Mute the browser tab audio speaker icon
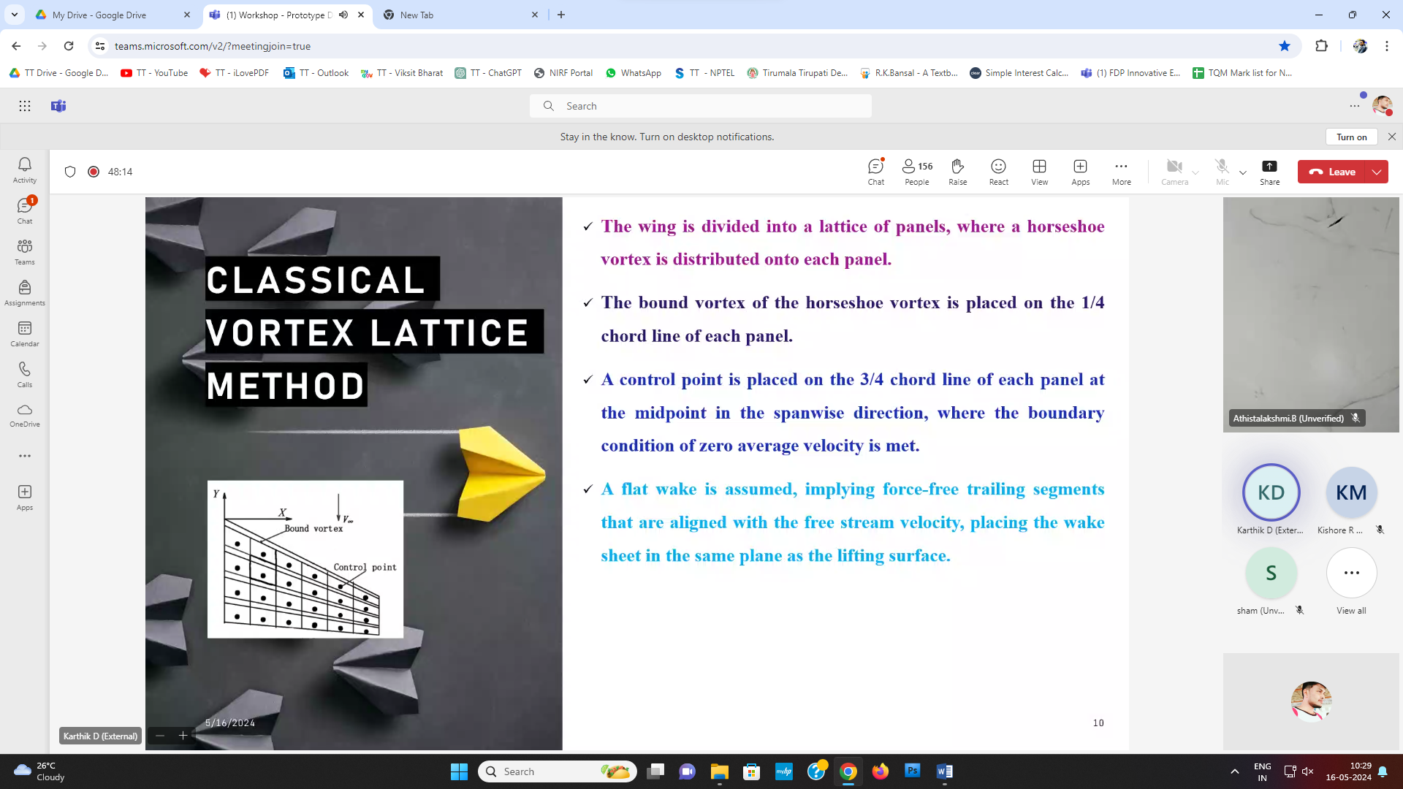Screen dimensions: 1403x789 [343, 15]
